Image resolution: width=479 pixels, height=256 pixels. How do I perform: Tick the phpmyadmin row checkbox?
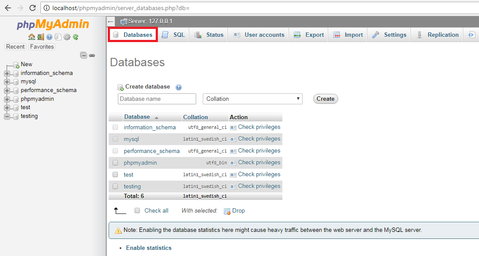coord(115,163)
